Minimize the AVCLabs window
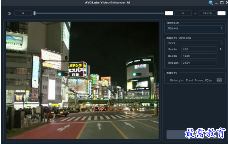Viewport: 228px width, 144px height. 217,3
